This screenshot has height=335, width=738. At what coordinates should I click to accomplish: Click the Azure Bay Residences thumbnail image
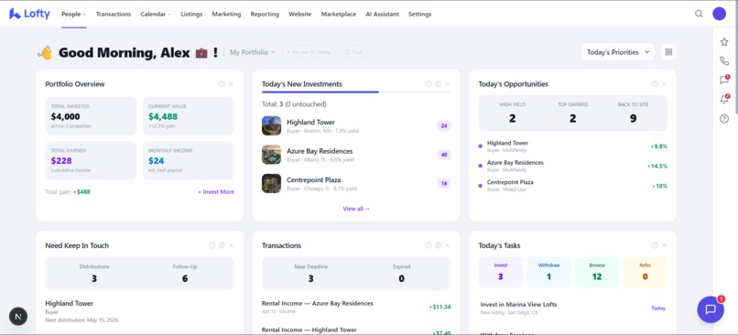[x=272, y=155]
